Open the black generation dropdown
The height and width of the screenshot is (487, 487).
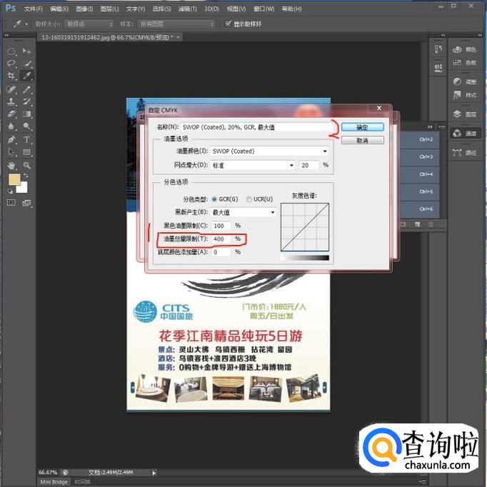243,212
